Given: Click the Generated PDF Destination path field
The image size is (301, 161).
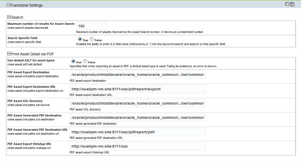Looking at the screenshot, I should 137,118.
